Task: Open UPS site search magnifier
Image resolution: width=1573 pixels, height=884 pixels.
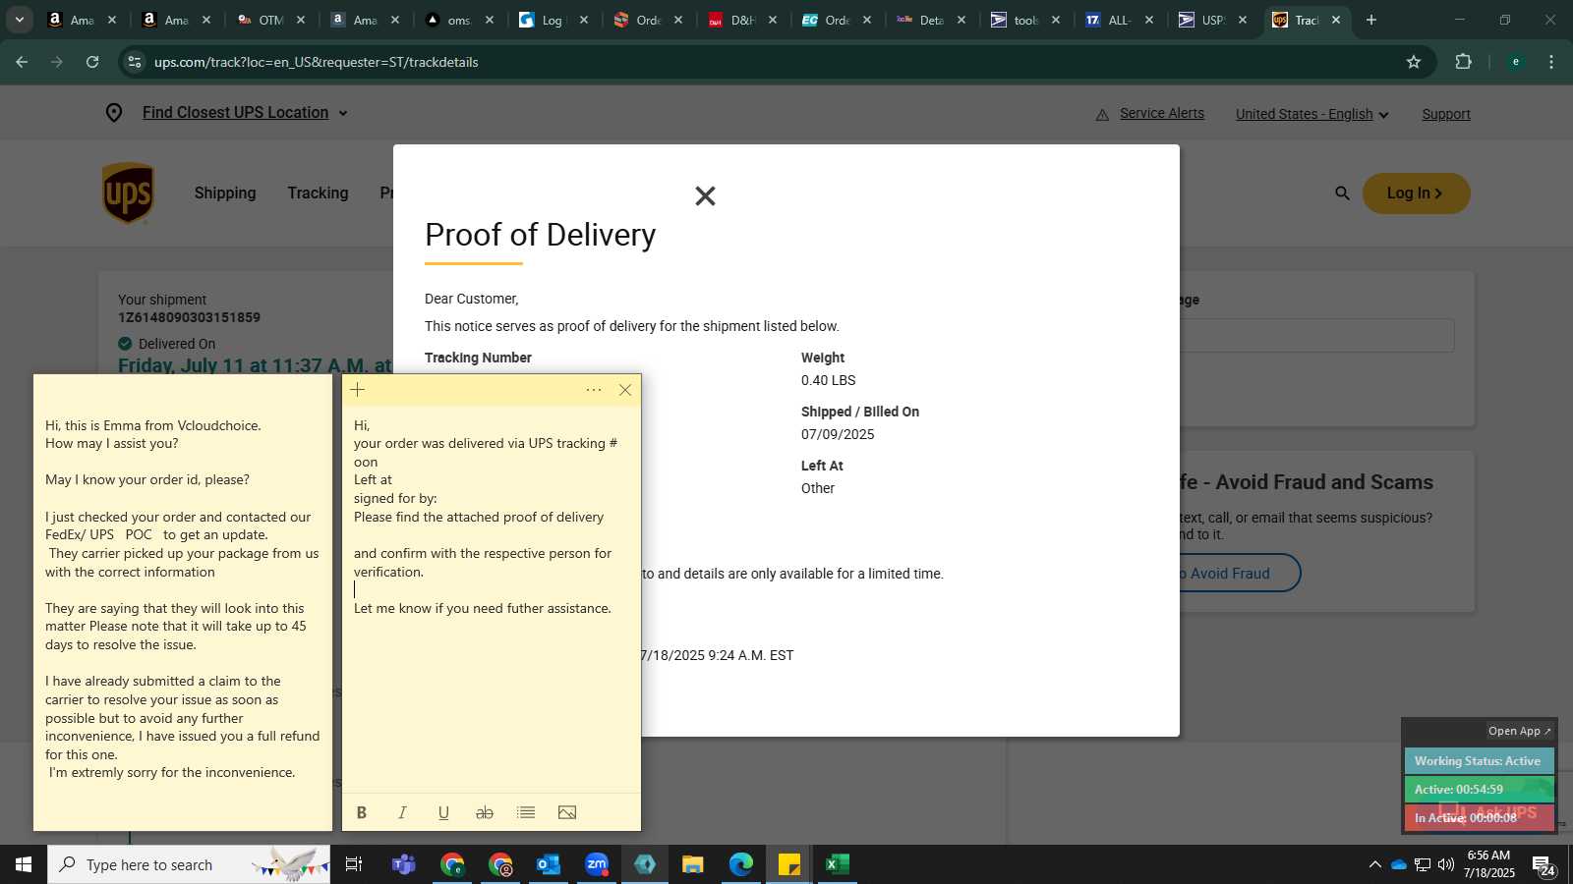Action: click(x=1342, y=193)
